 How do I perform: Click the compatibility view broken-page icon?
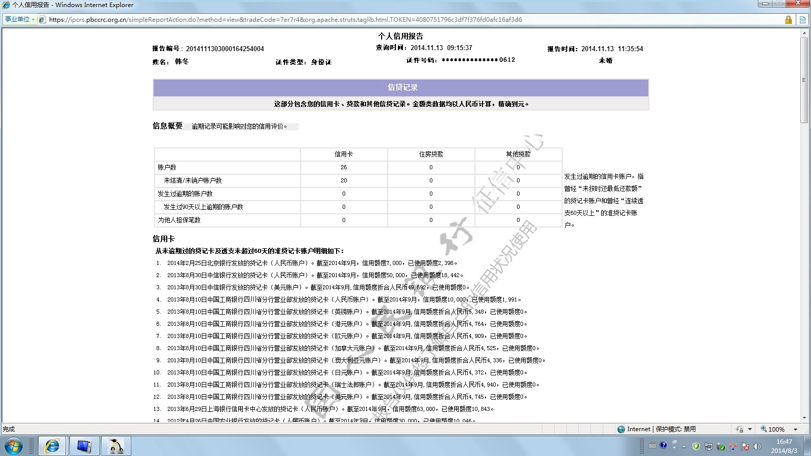point(802,20)
